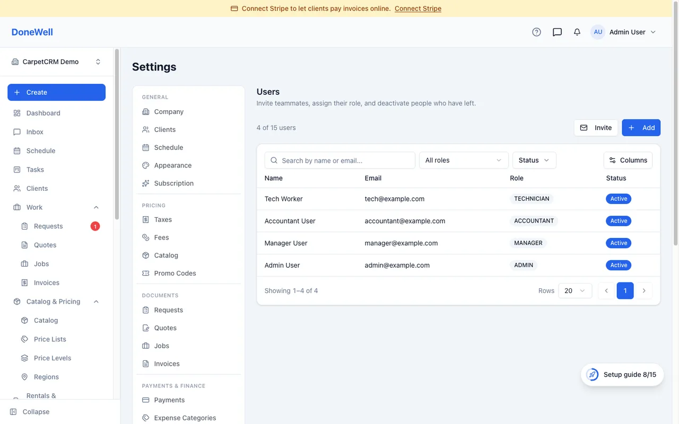Click the Promo Codes ticket icon
679x424 pixels.
tap(146, 273)
